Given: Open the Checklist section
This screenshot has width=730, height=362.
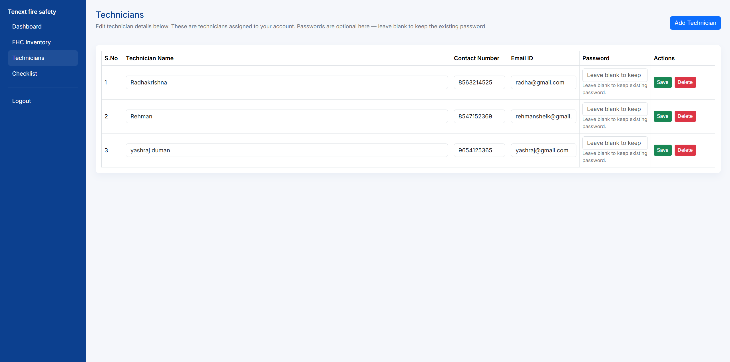Looking at the screenshot, I should tap(25, 73).
